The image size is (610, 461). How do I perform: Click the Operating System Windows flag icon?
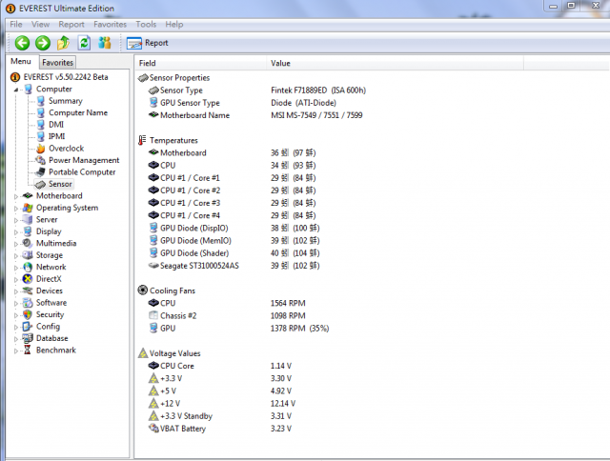[28, 208]
